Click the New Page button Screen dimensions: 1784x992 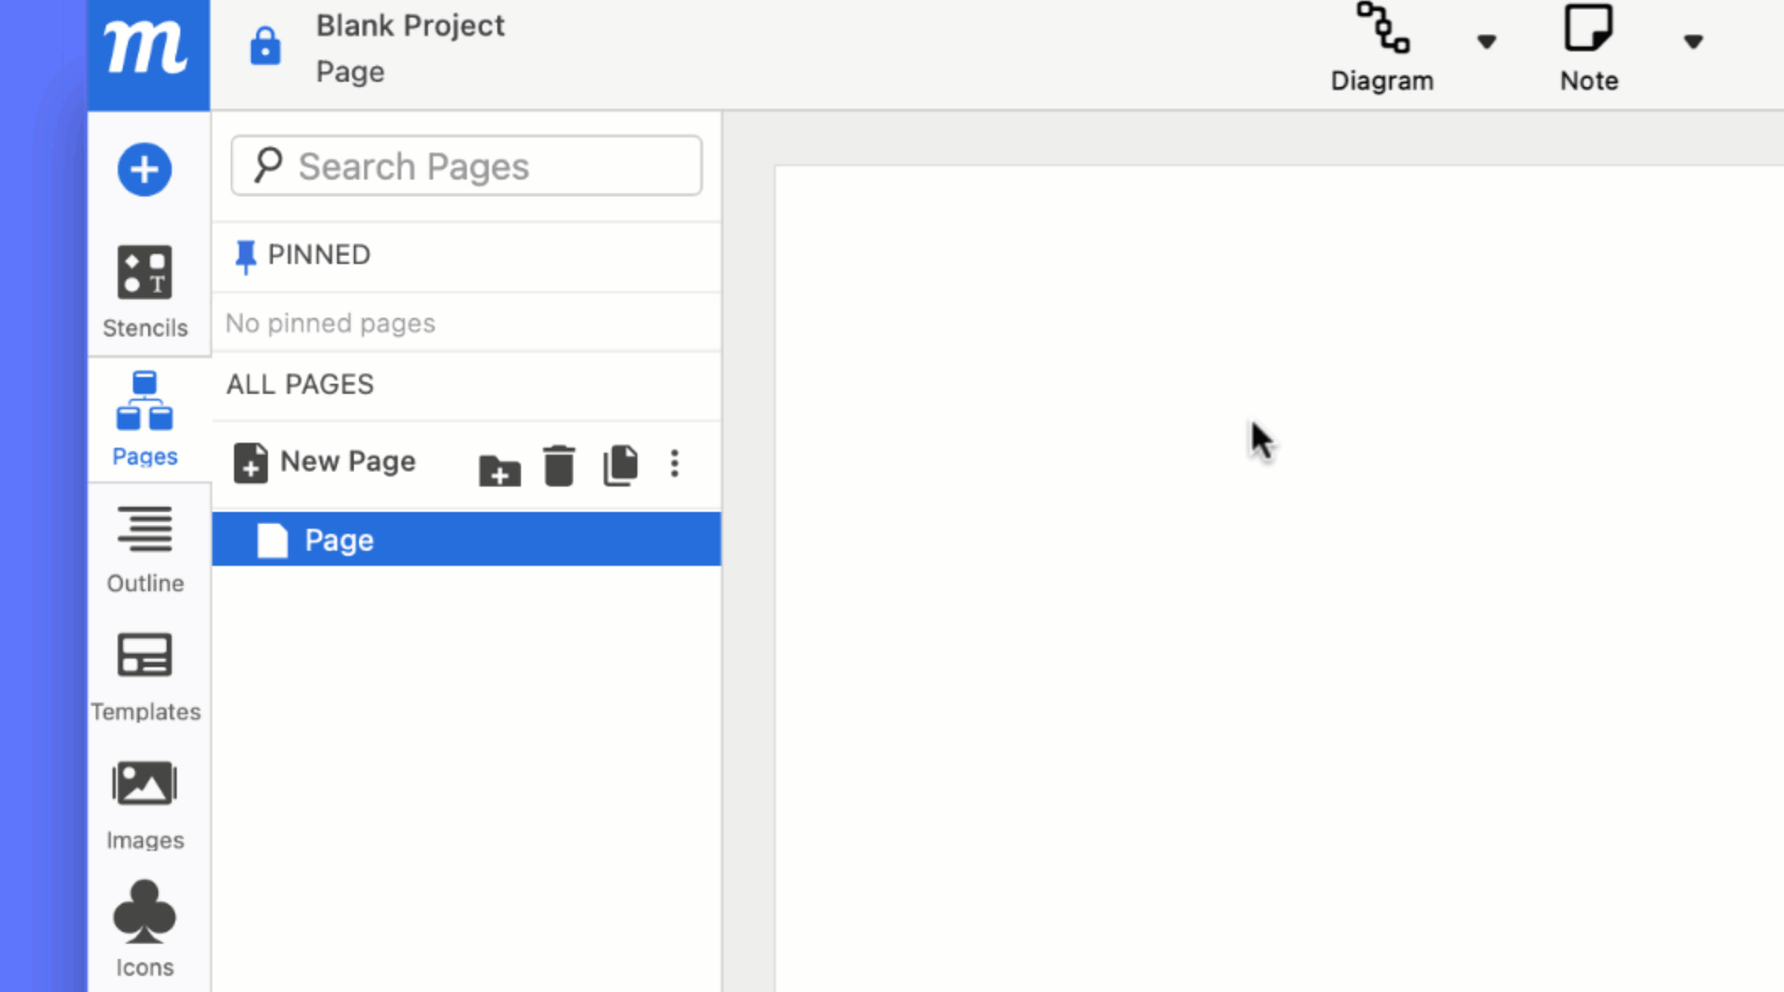point(326,462)
